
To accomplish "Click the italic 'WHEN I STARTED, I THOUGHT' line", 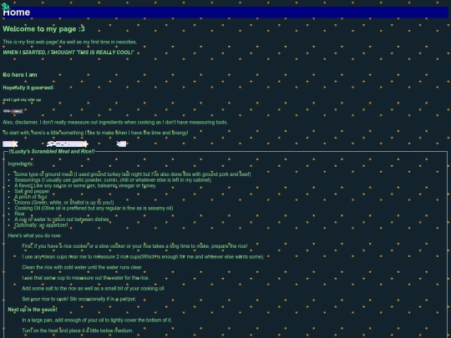I will coord(68,53).
